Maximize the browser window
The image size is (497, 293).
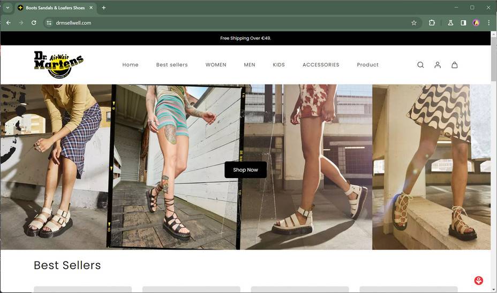(472, 7)
